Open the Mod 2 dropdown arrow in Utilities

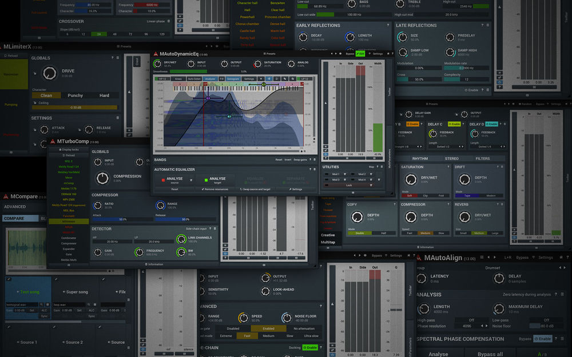coord(371,174)
